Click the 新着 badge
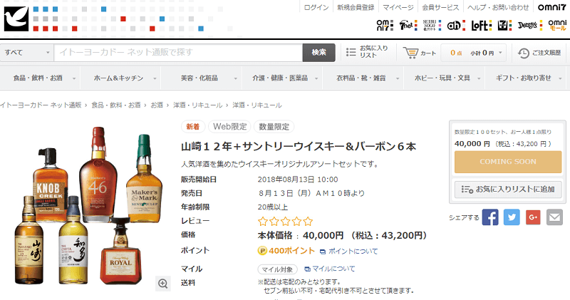 click(x=193, y=127)
